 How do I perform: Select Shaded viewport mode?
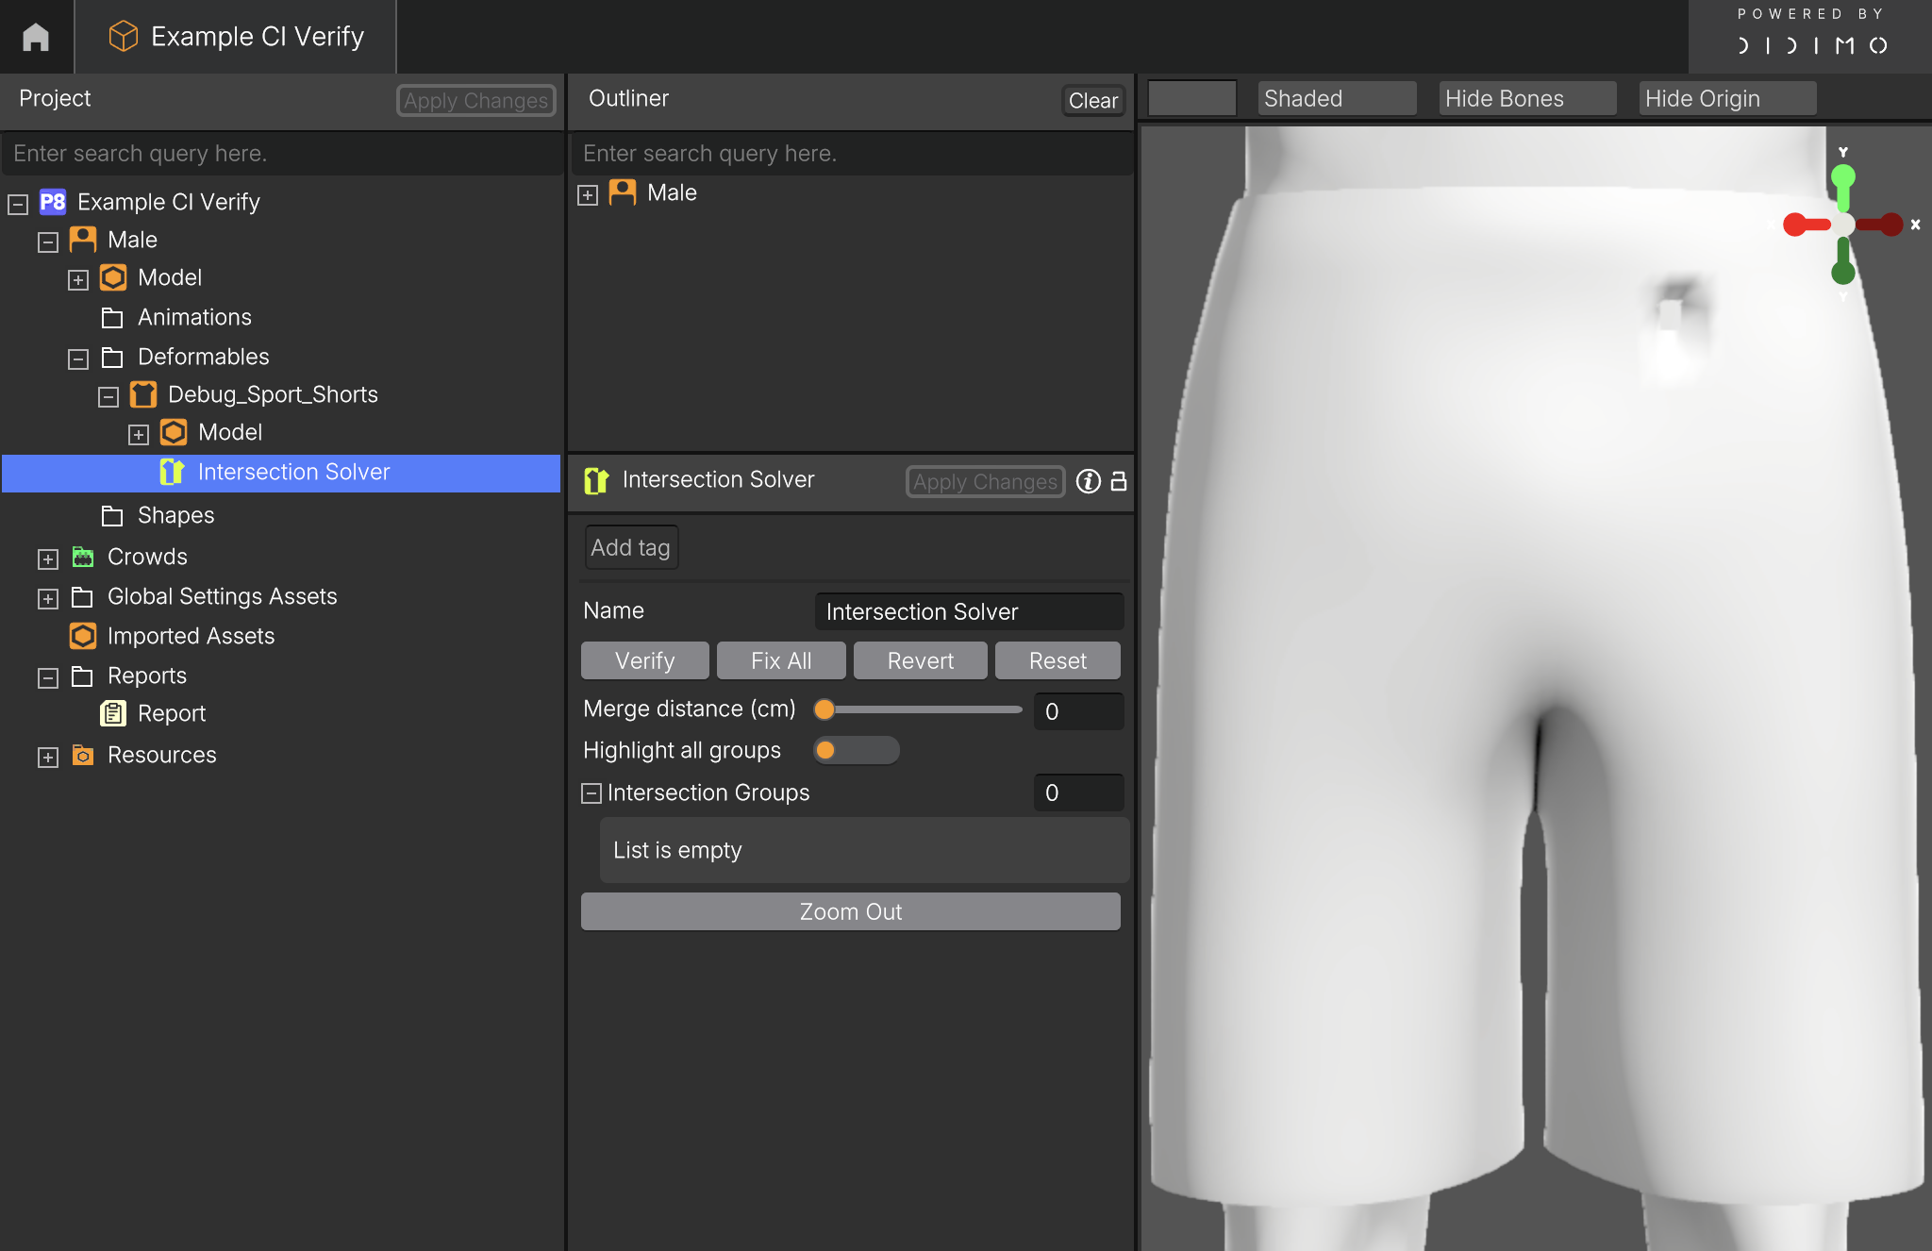(x=1336, y=98)
